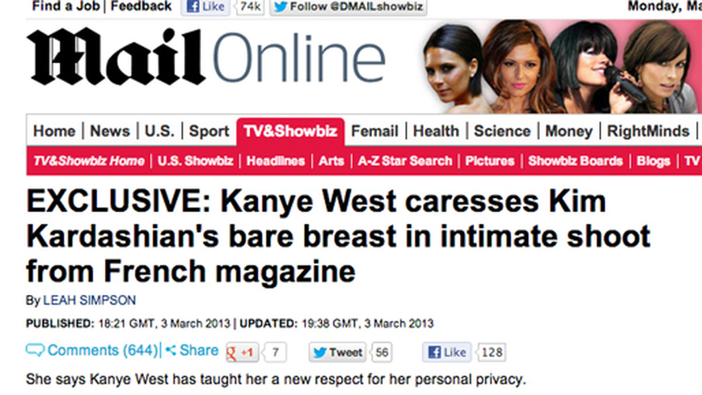Go to the Femail section
Screen dimensions: 702x395
tap(375, 131)
